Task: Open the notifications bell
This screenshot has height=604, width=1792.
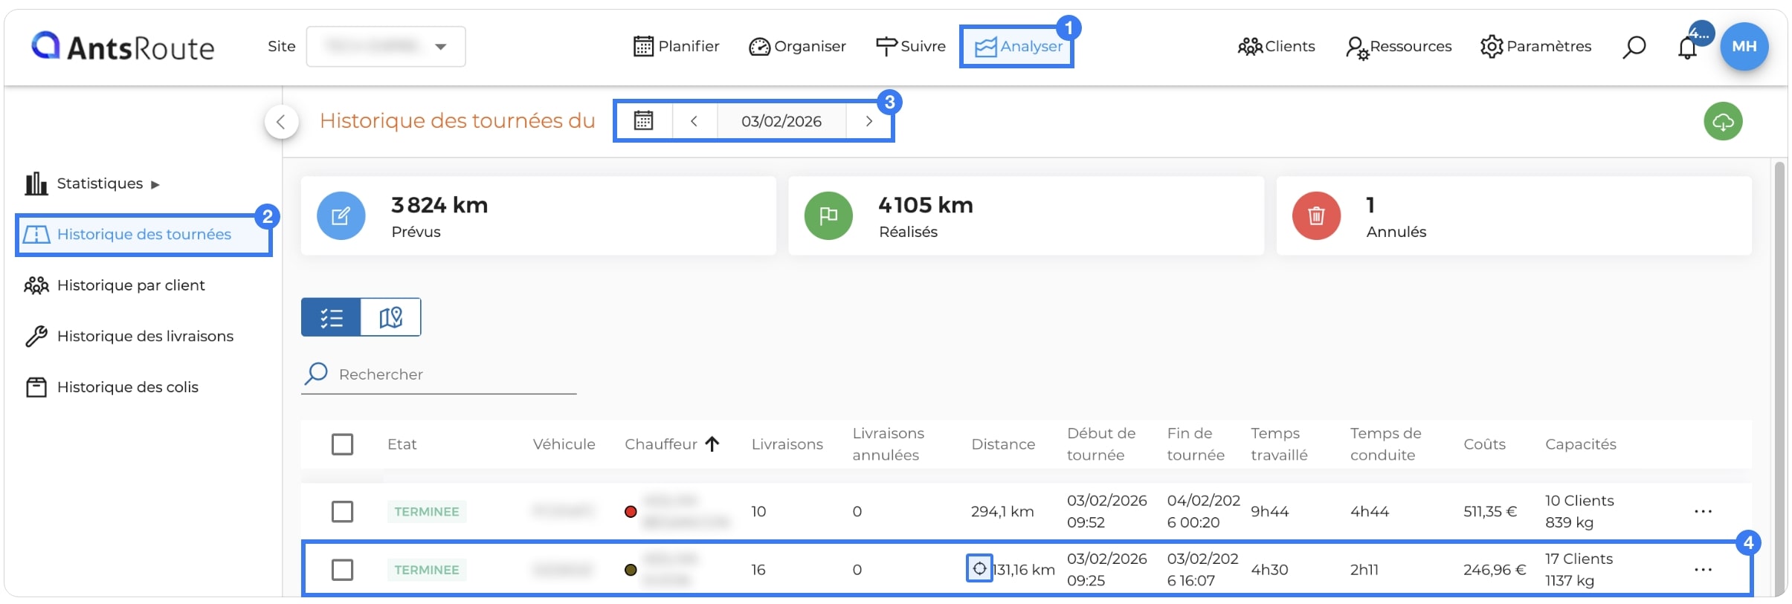Action: [1688, 48]
